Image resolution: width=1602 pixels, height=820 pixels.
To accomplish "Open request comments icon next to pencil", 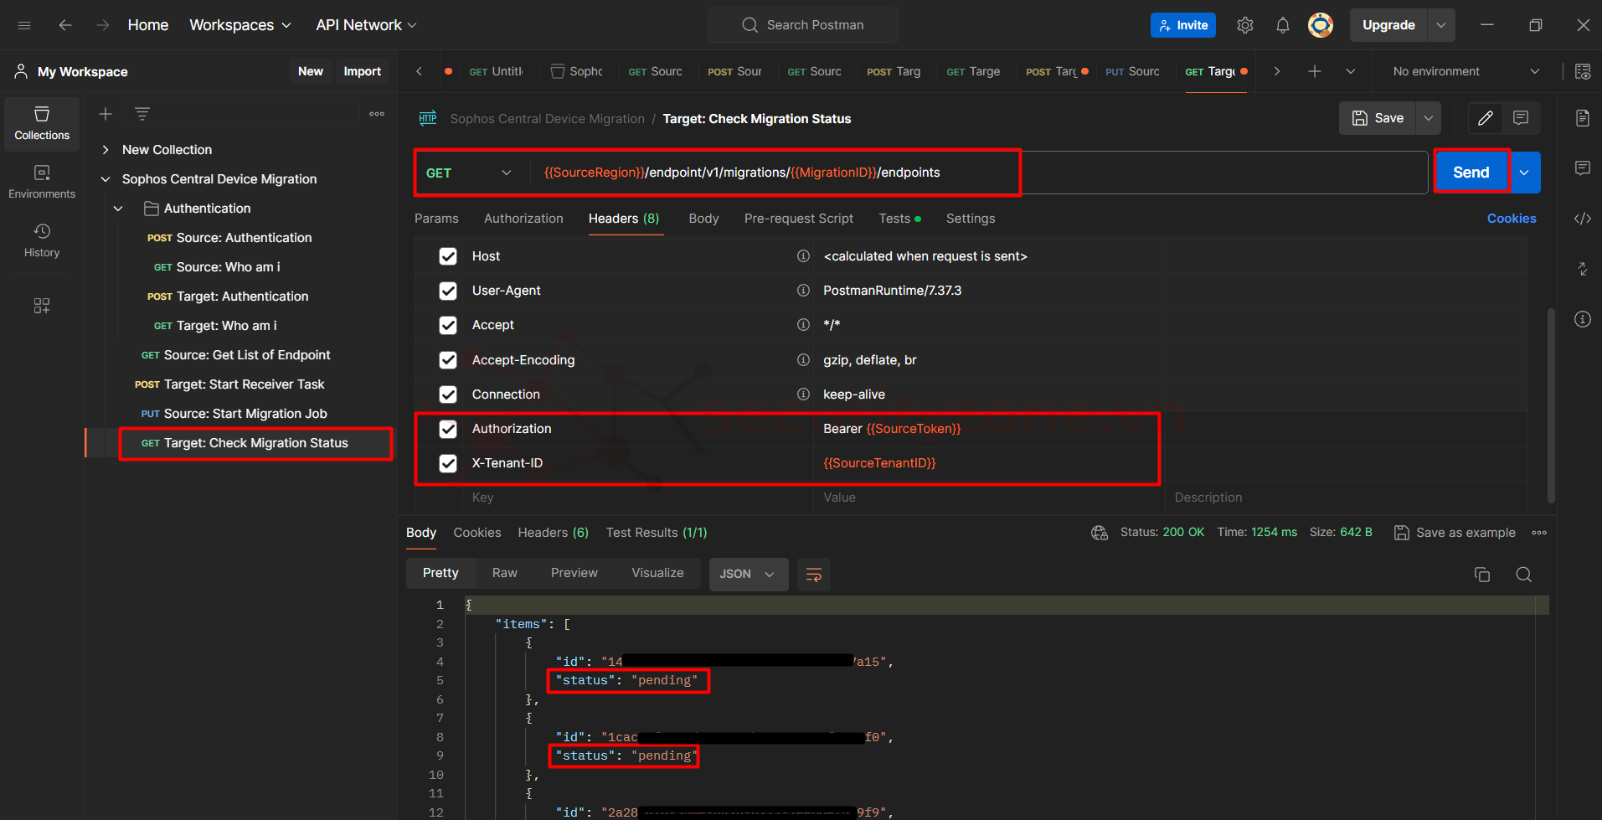I will point(1521,118).
